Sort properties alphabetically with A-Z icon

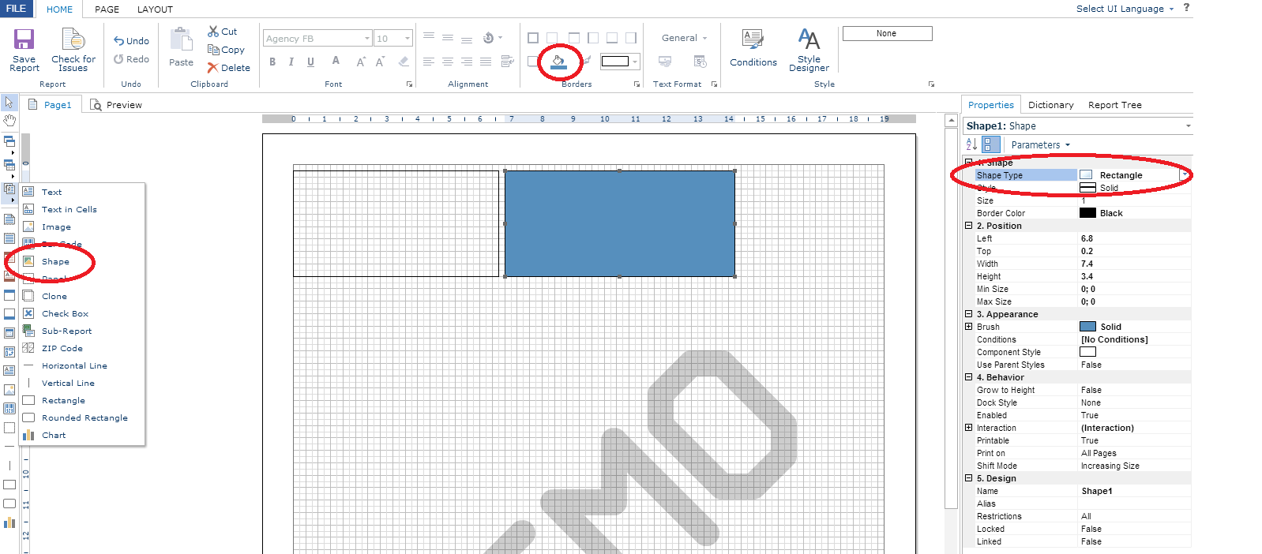point(972,144)
